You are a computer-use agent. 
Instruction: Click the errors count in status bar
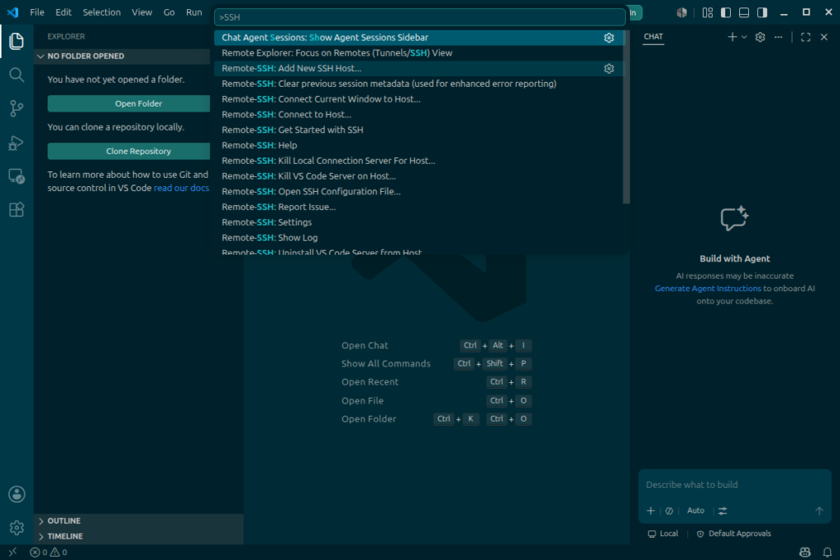[x=39, y=552]
